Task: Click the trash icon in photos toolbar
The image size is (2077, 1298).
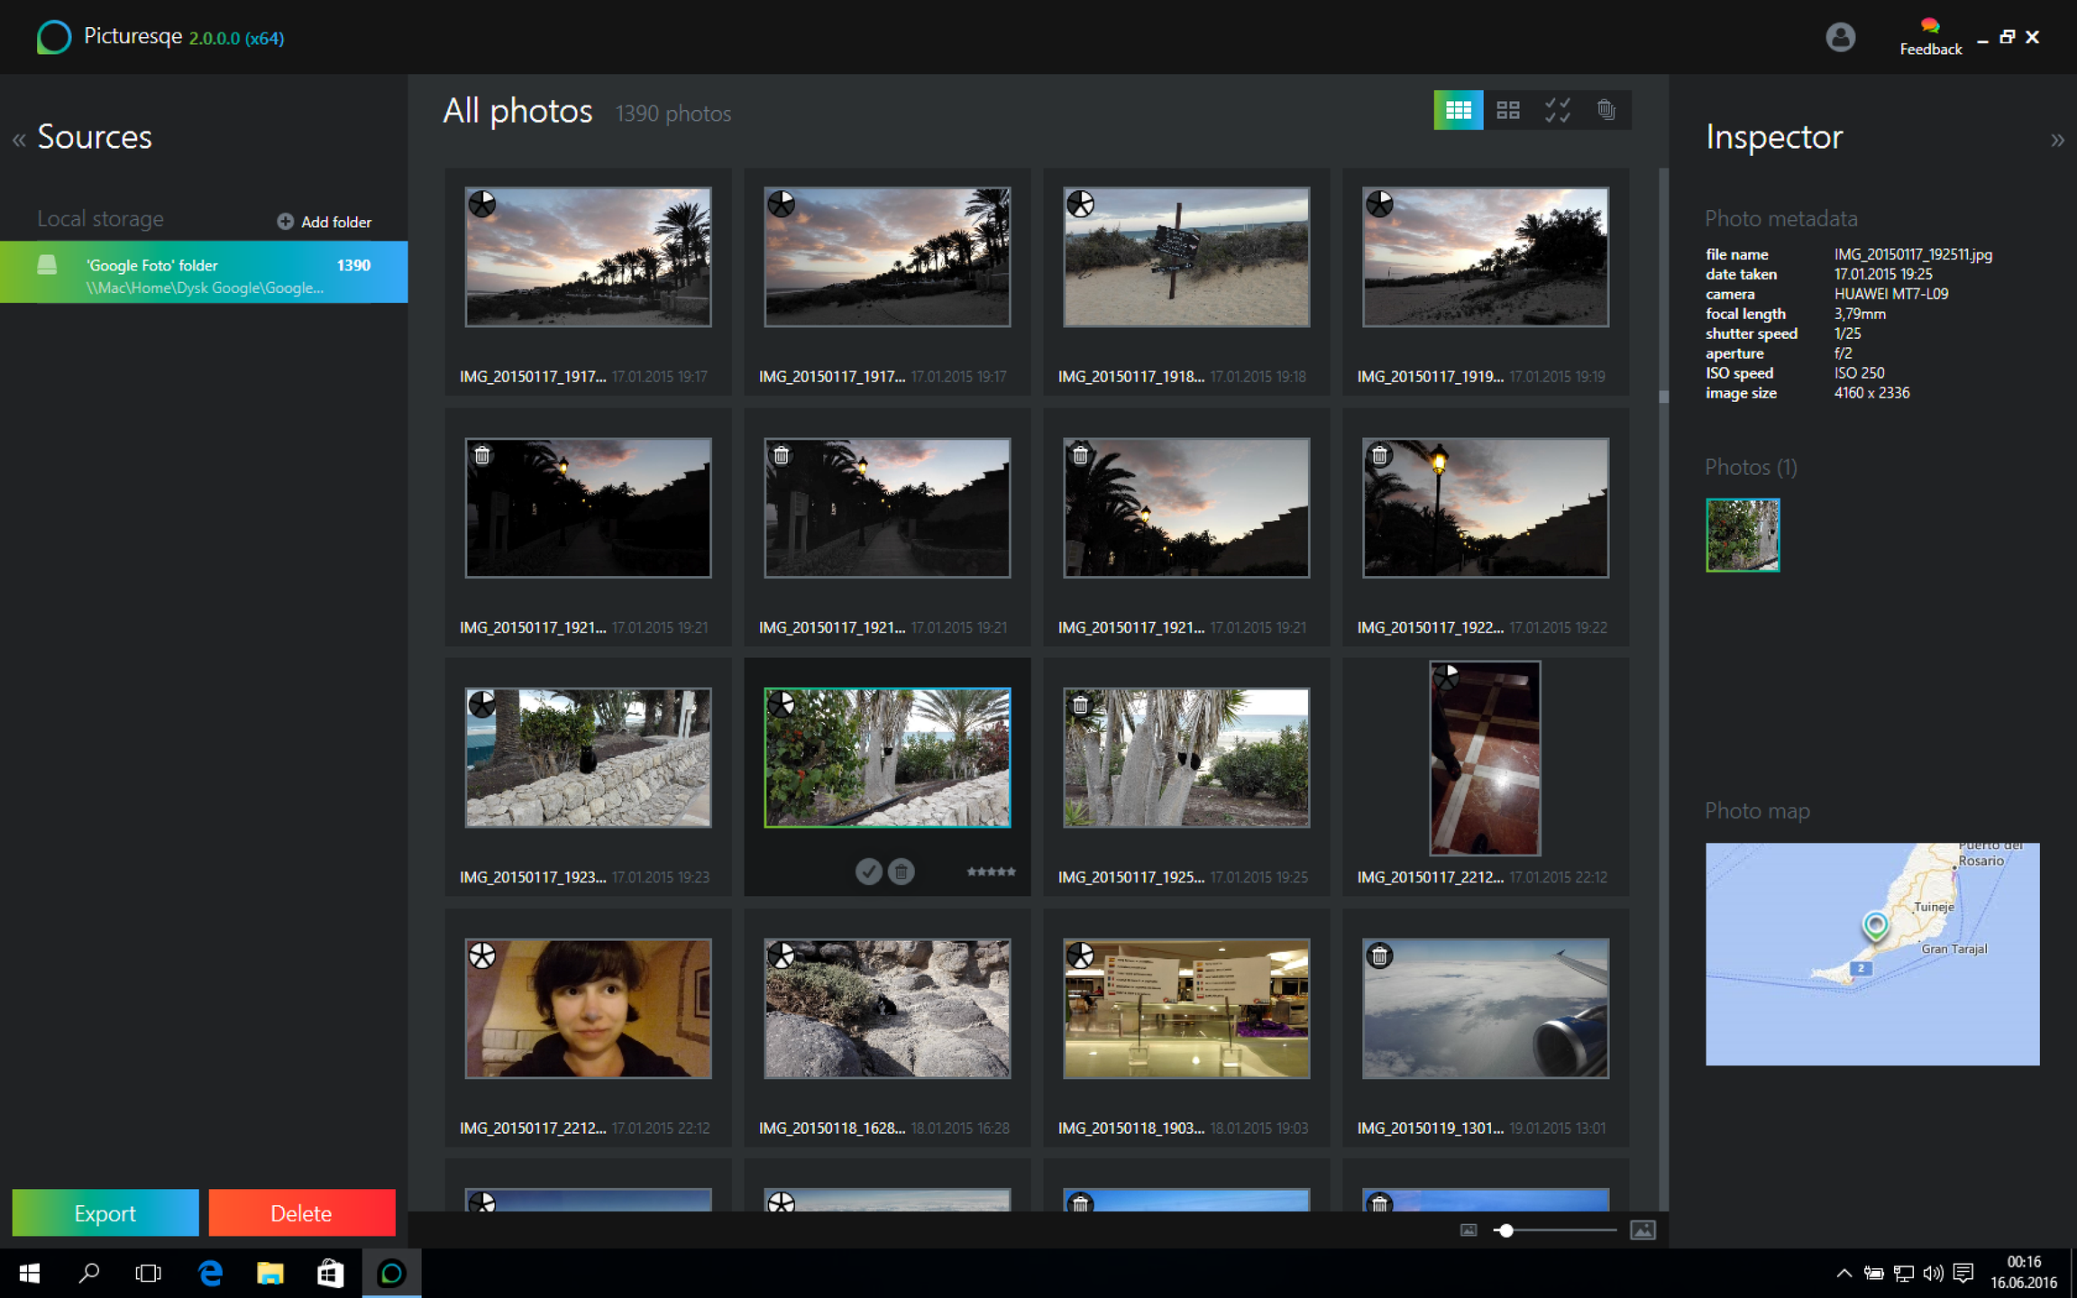Action: click(1606, 110)
